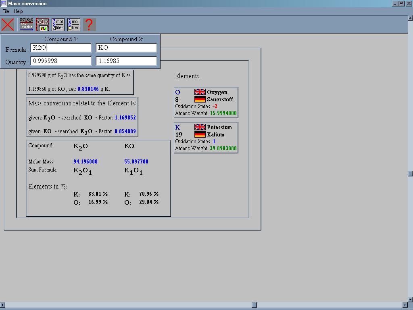The height and width of the screenshot is (310, 413).
Task: Minimize the Mass conversion window
Action: [x=395, y=4]
